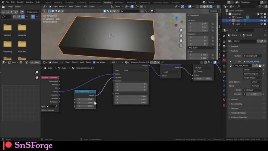This screenshot has width=268, height=151.
Task: Open node editor Add menu
Action: (82, 62)
